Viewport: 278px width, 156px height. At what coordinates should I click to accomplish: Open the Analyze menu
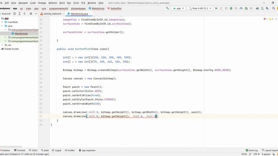(x=42, y=3)
